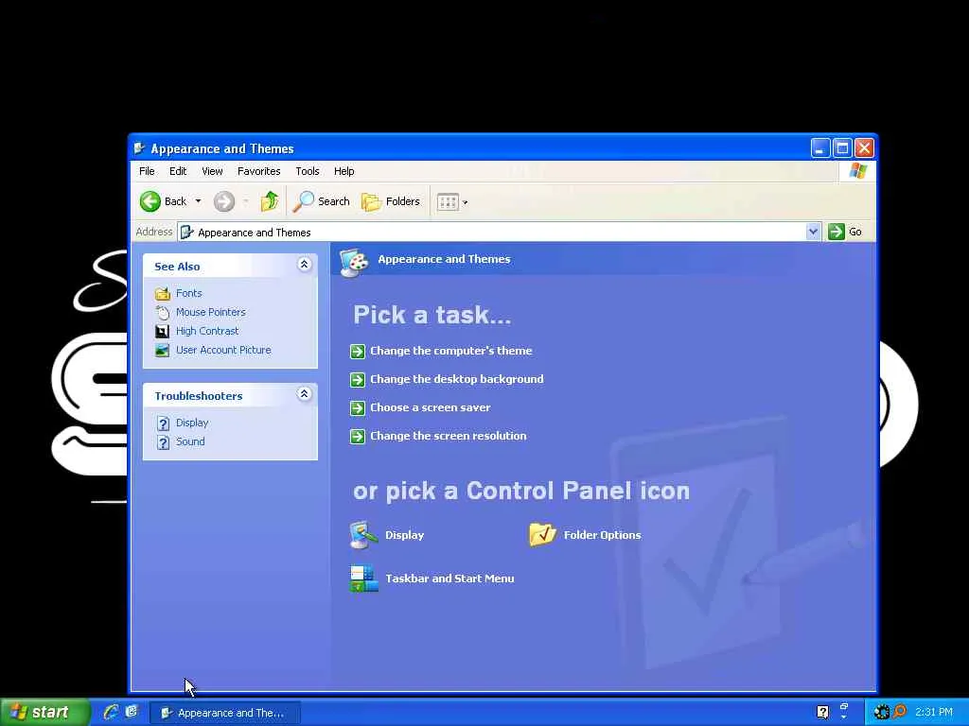Image resolution: width=969 pixels, height=726 pixels.
Task: Click the grayed Forward arrow button
Action: tap(224, 201)
